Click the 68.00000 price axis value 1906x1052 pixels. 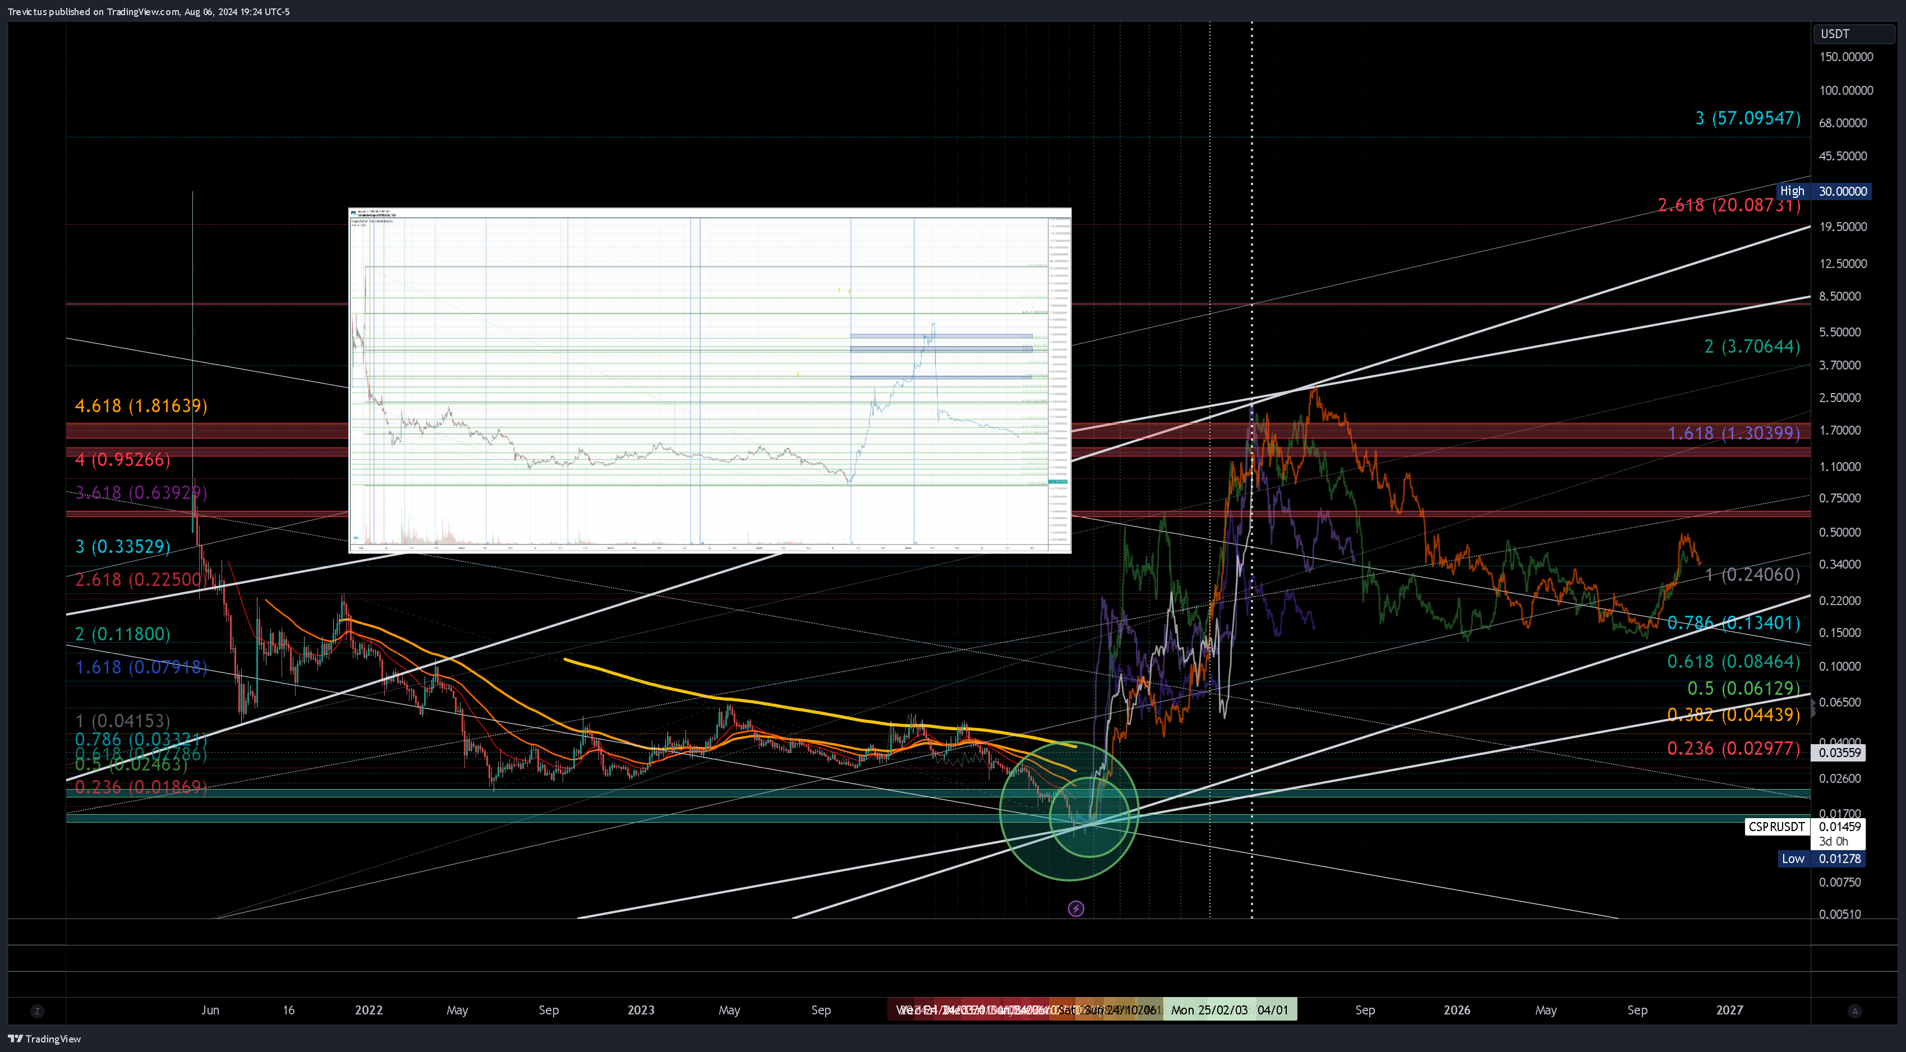1843,123
